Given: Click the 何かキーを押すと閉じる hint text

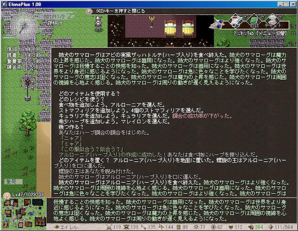Looking at the screenshot, I should [x=120, y=11].
